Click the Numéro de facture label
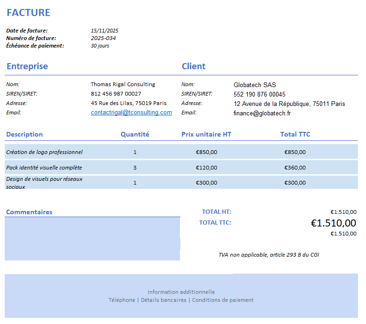 tap(31, 38)
